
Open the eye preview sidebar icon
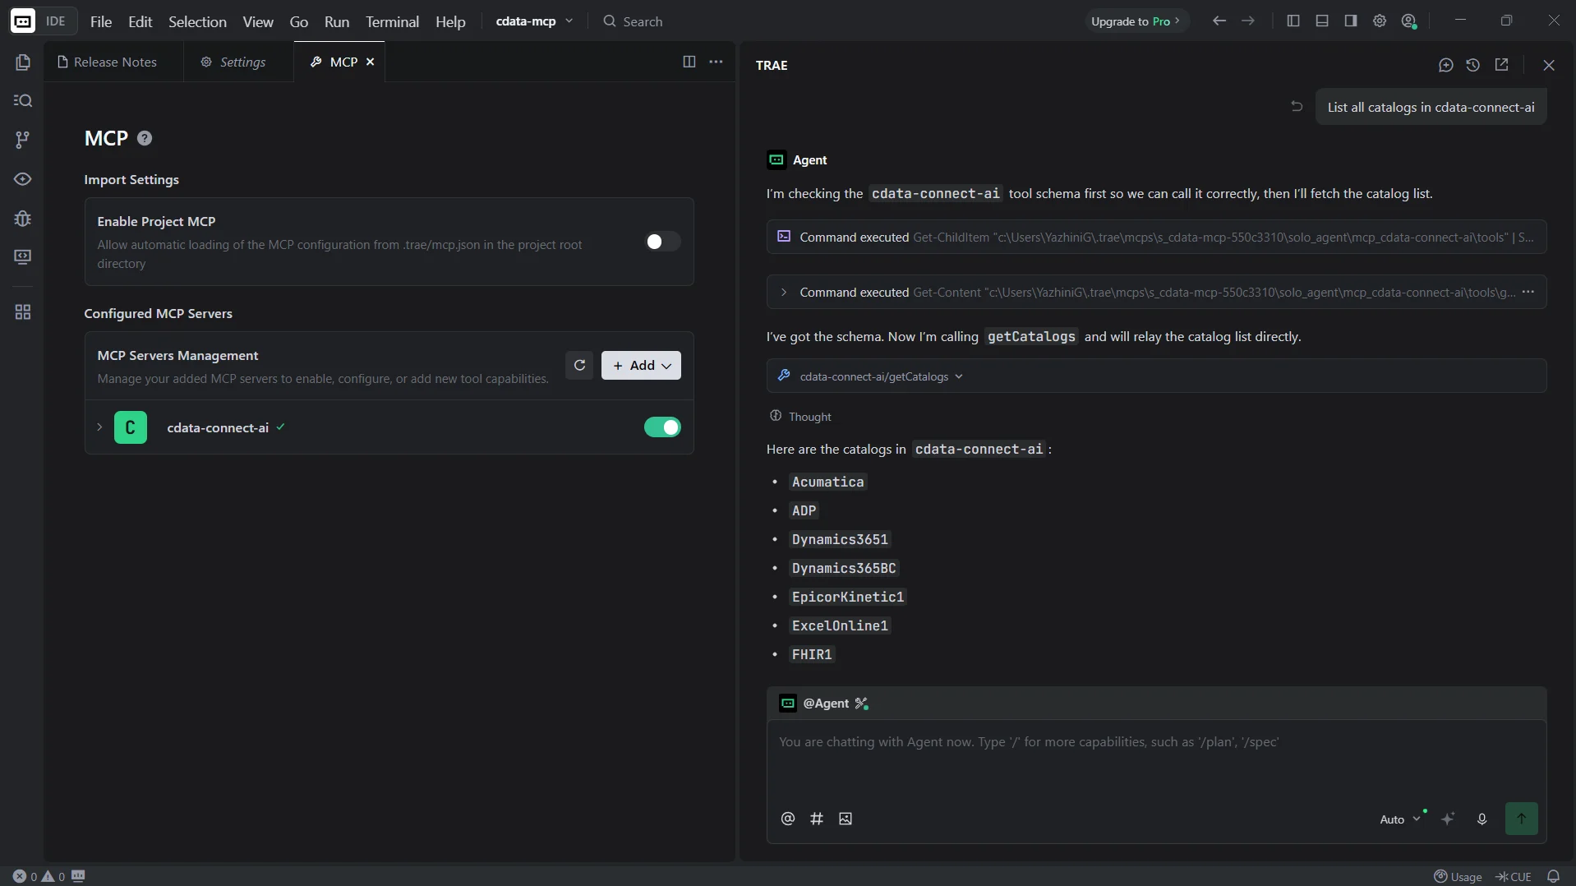[x=23, y=179]
